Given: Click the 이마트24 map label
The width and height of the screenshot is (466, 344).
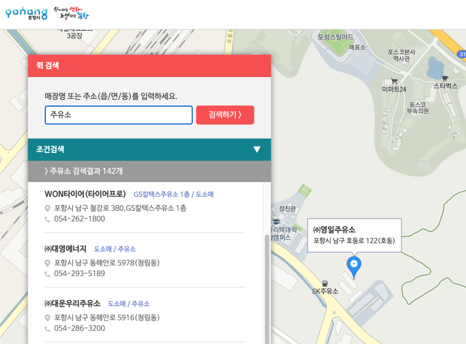Looking at the screenshot, I should 394,89.
